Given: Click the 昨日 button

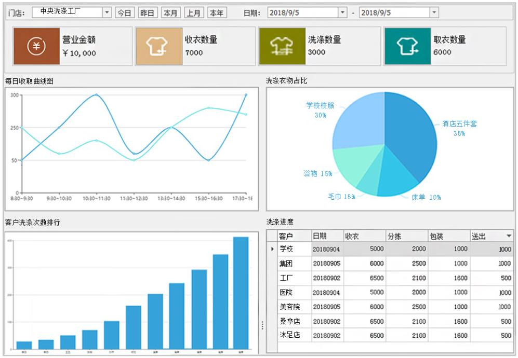Looking at the screenshot, I should (x=148, y=13).
